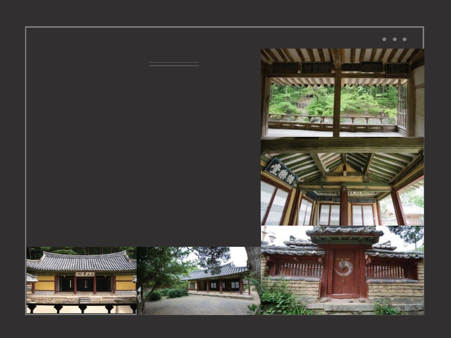Click the empty dark area of the slide
The image size is (451, 338).
pos(143,155)
